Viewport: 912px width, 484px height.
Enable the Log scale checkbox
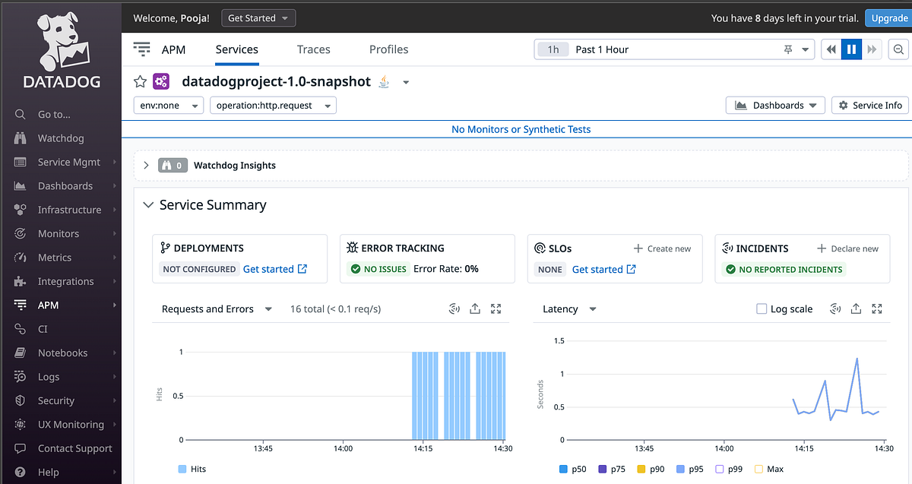[761, 308]
